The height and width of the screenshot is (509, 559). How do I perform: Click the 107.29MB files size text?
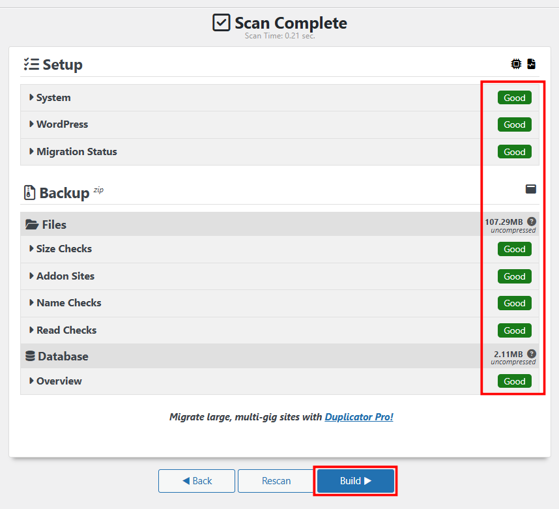[x=504, y=222]
